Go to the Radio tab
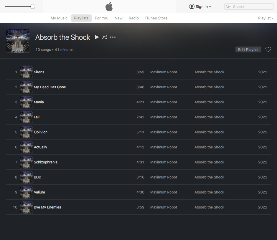Image resolution: width=277 pixels, height=240 pixels. click(x=134, y=18)
